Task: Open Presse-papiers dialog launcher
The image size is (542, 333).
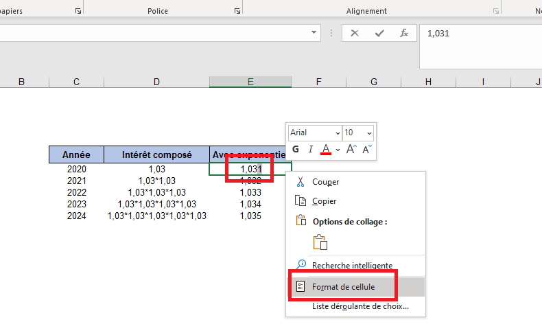Action: tap(78, 11)
